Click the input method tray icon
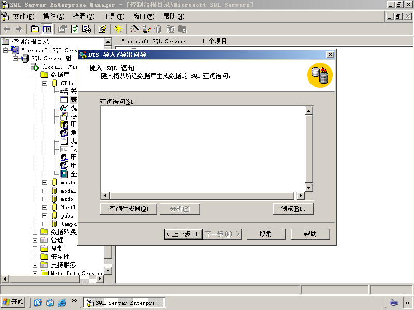Screen dimensions: 414x310 point(394,302)
